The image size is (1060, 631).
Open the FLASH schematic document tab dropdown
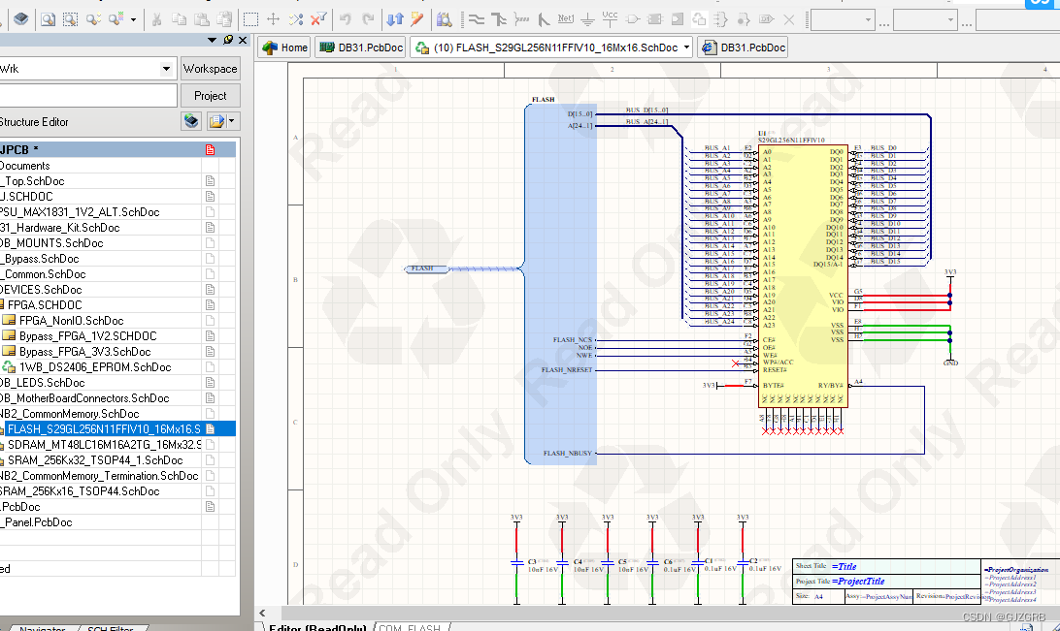tap(687, 47)
